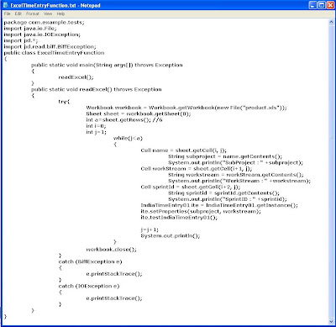Click the scrollbar down arrow
Screen dimensions: 336x327
tap(331, 322)
